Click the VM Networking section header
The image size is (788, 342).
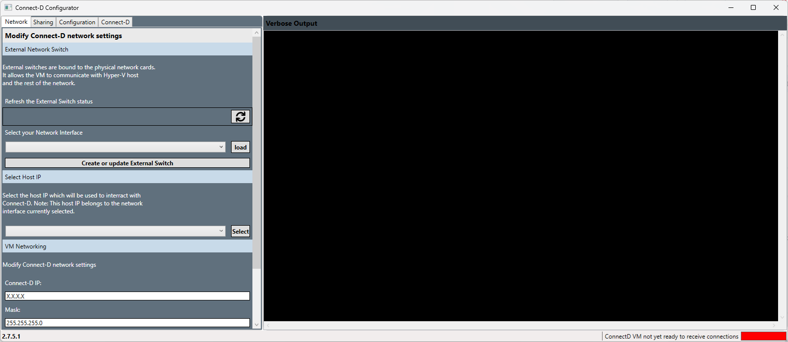point(127,246)
